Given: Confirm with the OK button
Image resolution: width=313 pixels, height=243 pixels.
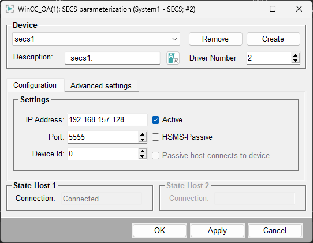Looking at the screenshot, I should pos(159,231).
